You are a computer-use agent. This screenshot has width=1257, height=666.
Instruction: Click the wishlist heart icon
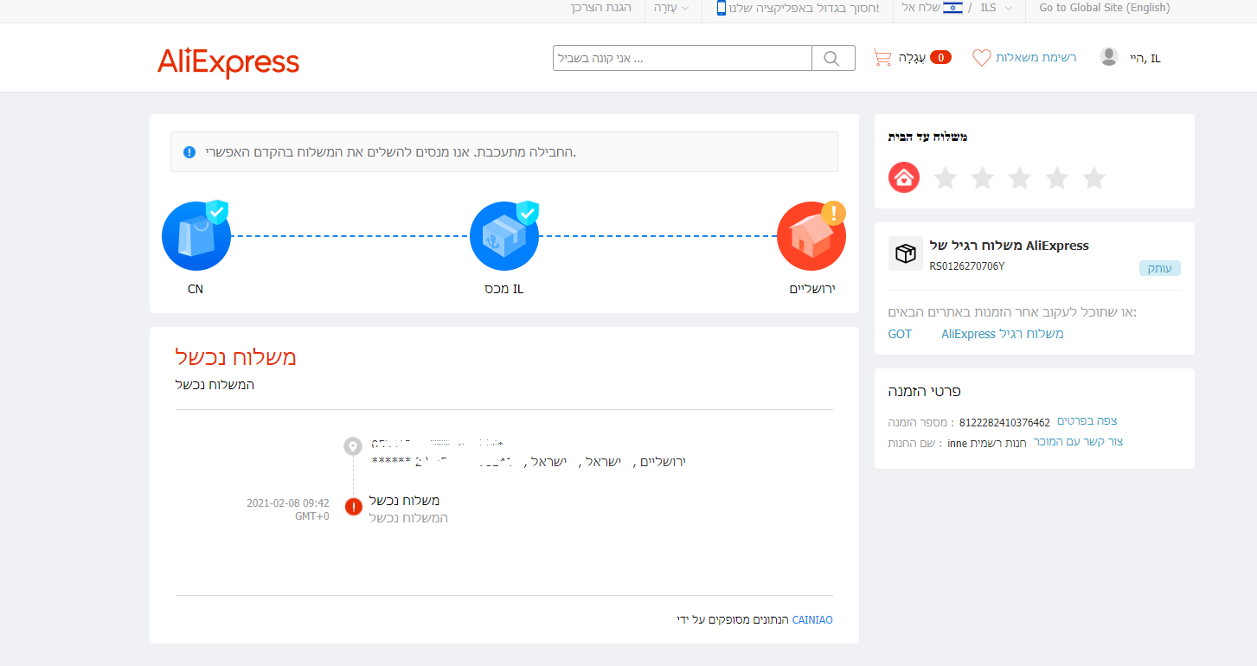(981, 58)
